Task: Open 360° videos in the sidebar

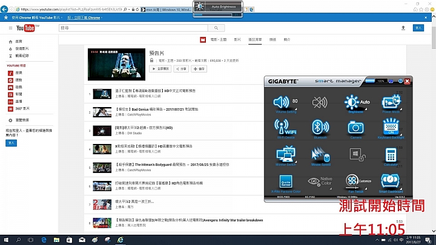Action: (x=19, y=109)
